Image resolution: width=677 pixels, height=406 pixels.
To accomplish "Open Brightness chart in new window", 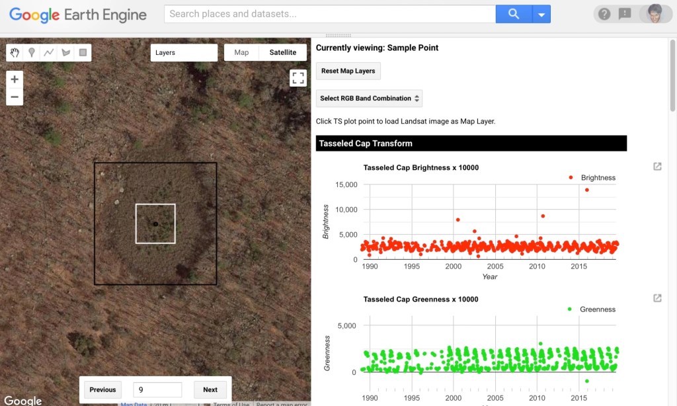I will [x=657, y=167].
